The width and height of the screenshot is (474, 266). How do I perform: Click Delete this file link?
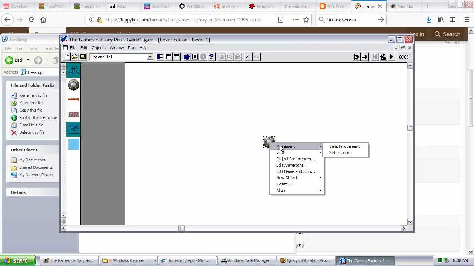32,132
